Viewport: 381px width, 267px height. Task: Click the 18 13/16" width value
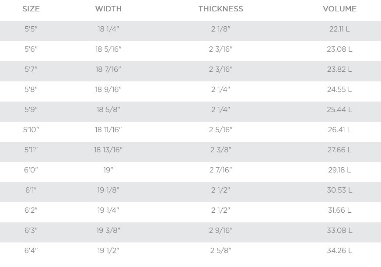(108, 150)
